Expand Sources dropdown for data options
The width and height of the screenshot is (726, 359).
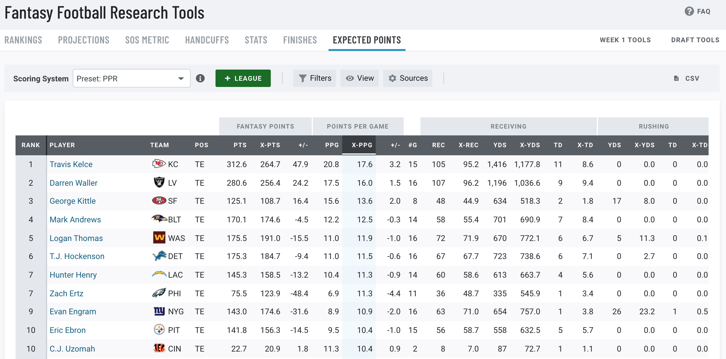click(x=408, y=78)
